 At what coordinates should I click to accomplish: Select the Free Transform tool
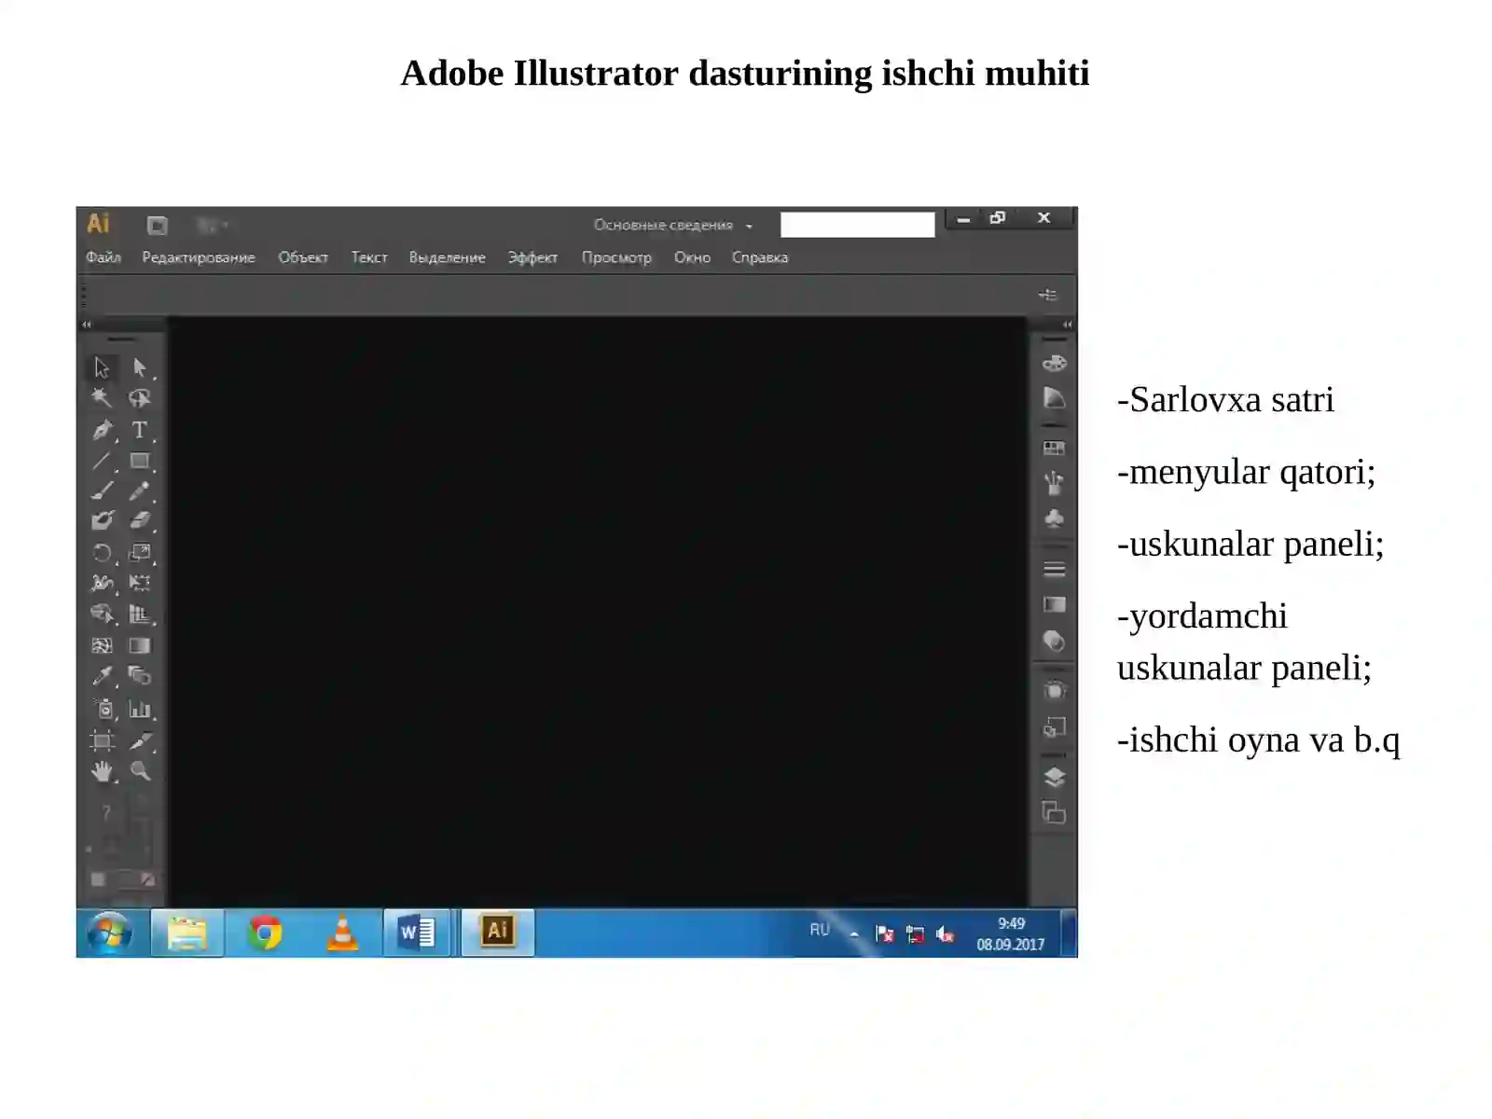[x=140, y=584]
